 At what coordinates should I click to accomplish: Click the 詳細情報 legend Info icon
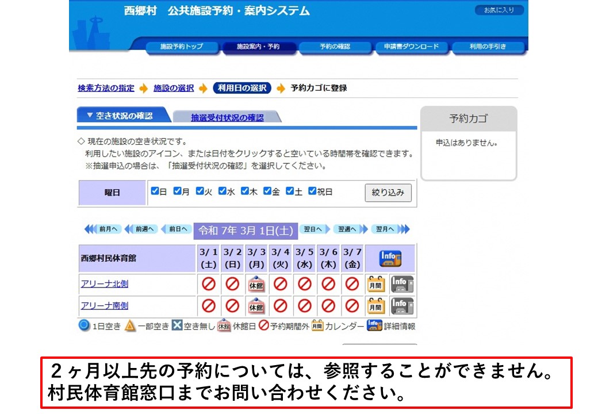(x=374, y=325)
